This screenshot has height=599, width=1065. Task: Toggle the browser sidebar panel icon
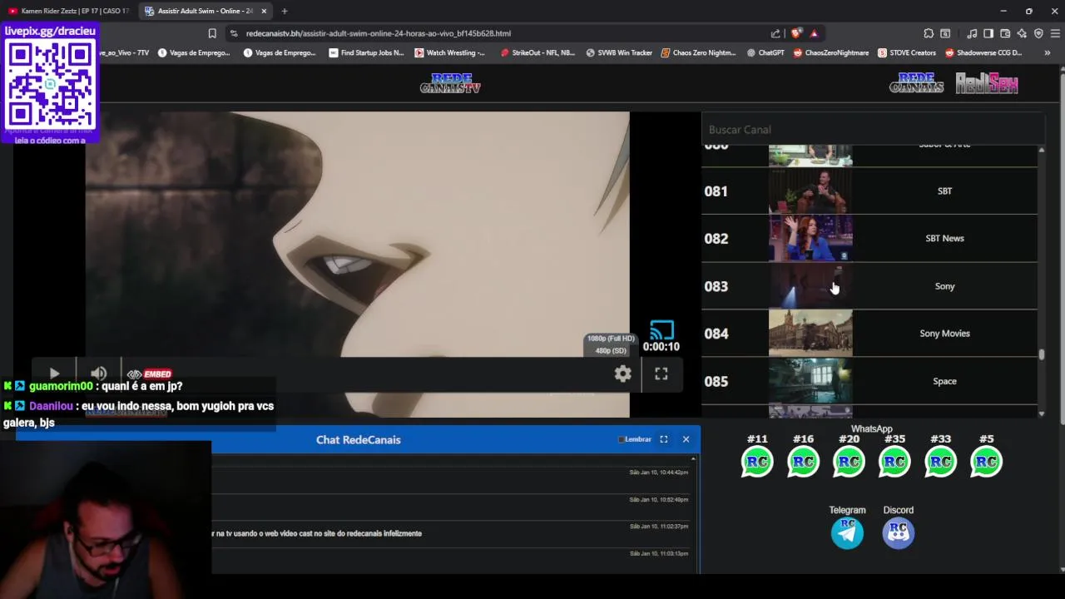pyautogui.click(x=988, y=33)
